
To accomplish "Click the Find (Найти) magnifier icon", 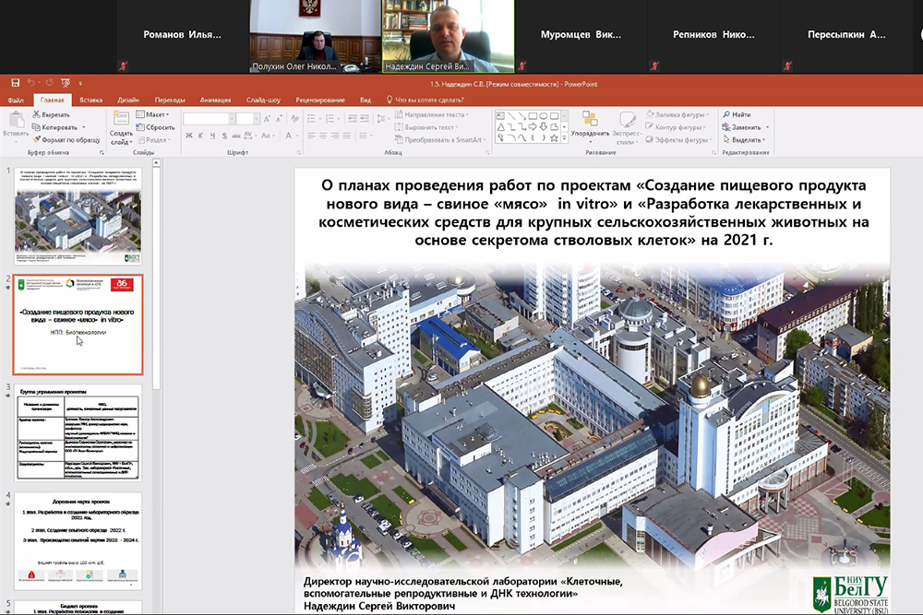I will click(x=726, y=114).
